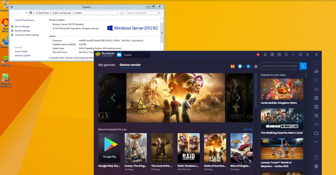The height and width of the screenshot is (175, 336).
Task: Open RAID: Shadow Legends game tile
Action: click(188, 148)
